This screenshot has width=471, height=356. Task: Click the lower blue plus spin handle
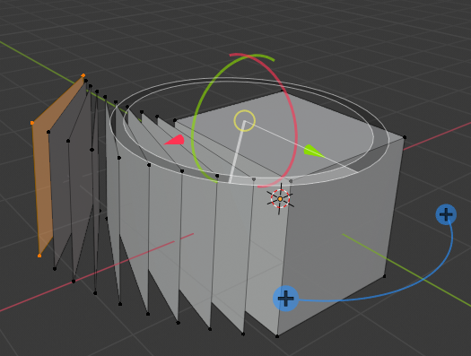pyautogui.click(x=285, y=299)
